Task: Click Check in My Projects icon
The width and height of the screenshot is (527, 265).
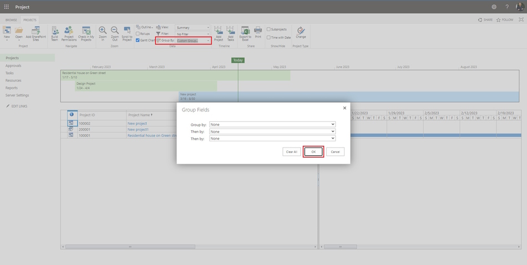Action: tap(86, 30)
